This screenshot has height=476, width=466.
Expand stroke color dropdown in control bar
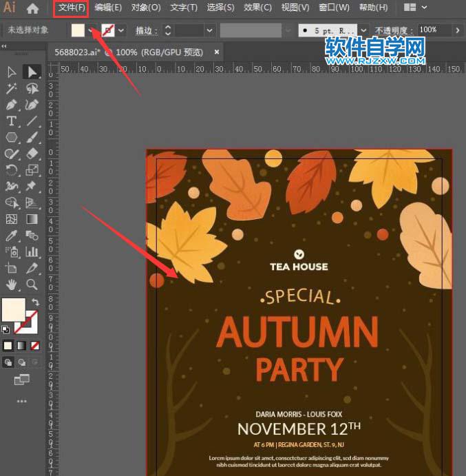[121, 30]
